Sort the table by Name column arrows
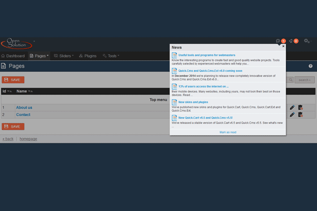This screenshot has width=317, height=211. (31, 91)
